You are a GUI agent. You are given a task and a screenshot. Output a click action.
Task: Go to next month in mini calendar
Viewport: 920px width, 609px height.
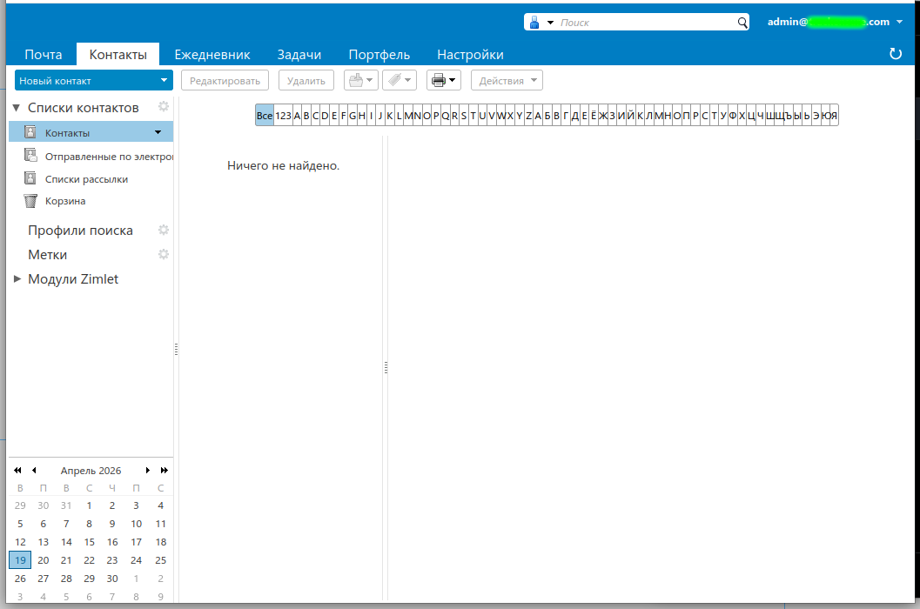tap(148, 470)
